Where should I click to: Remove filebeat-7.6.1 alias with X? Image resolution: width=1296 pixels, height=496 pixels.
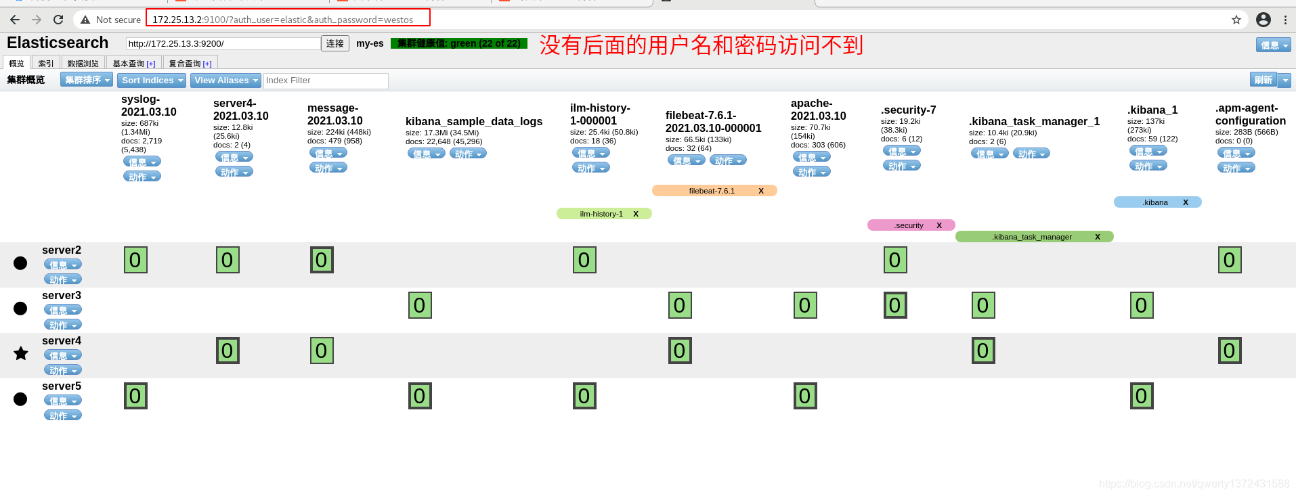(x=761, y=191)
